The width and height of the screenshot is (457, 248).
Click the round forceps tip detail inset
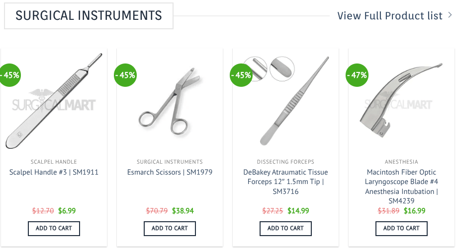pos(282,68)
